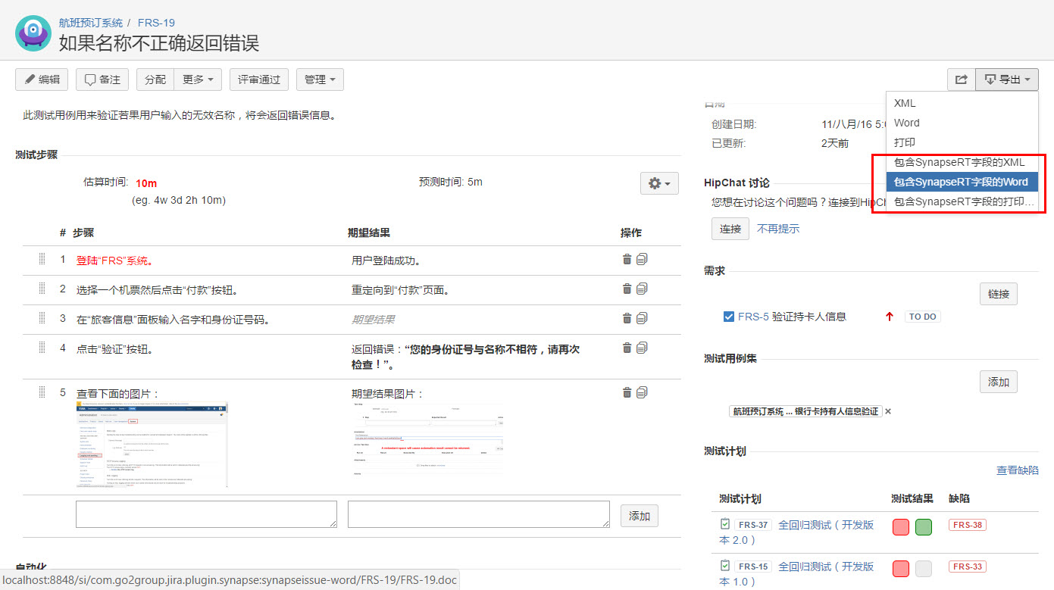Click the red result box of FRS-15
Viewport: 1054px width, 590px height.
[x=901, y=569]
